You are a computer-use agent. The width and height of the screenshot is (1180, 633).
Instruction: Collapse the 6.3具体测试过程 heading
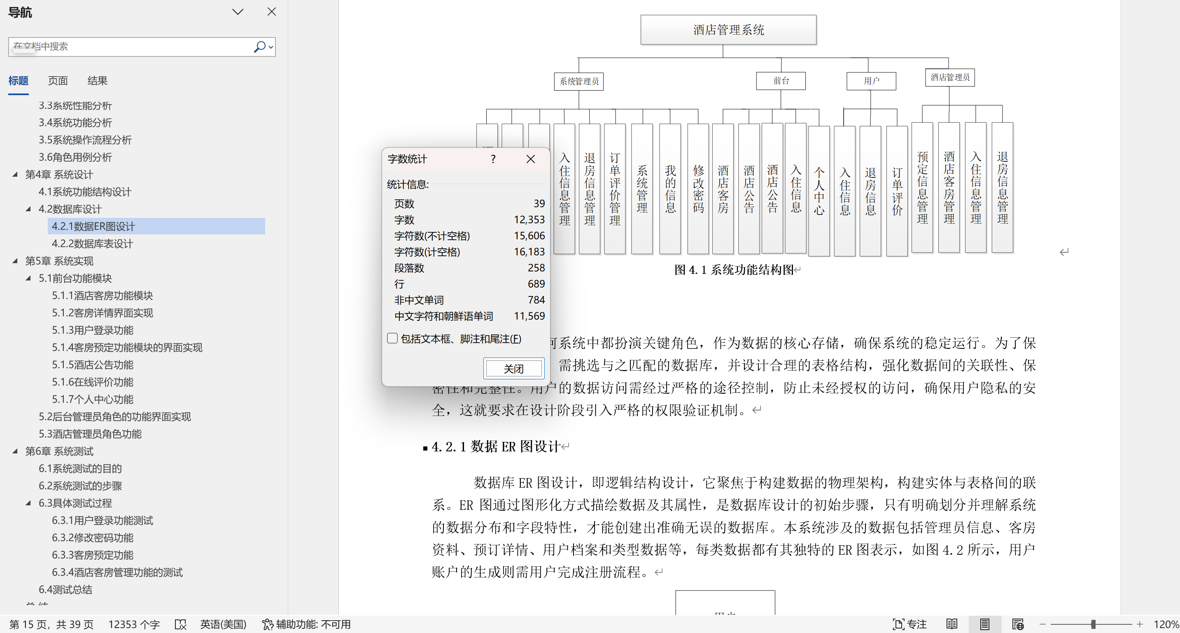[x=28, y=503]
